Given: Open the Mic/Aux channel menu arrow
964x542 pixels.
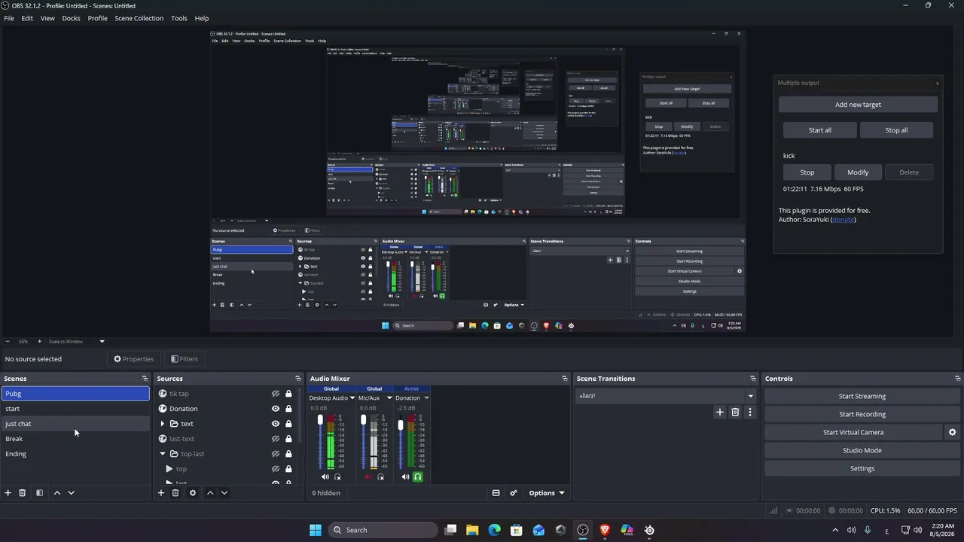Looking at the screenshot, I should pyautogui.click(x=389, y=398).
